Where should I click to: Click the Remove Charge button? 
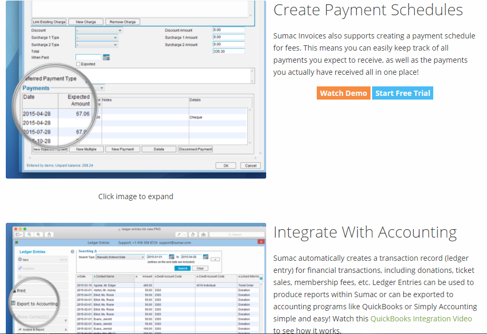[x=123, y=22]
